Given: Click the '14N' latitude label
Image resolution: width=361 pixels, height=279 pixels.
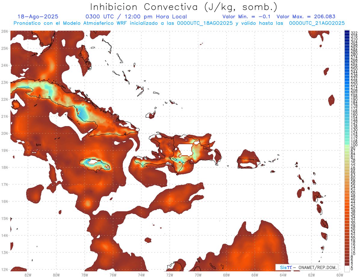Looking at the screenshot, I should click(x=5, y=235).
